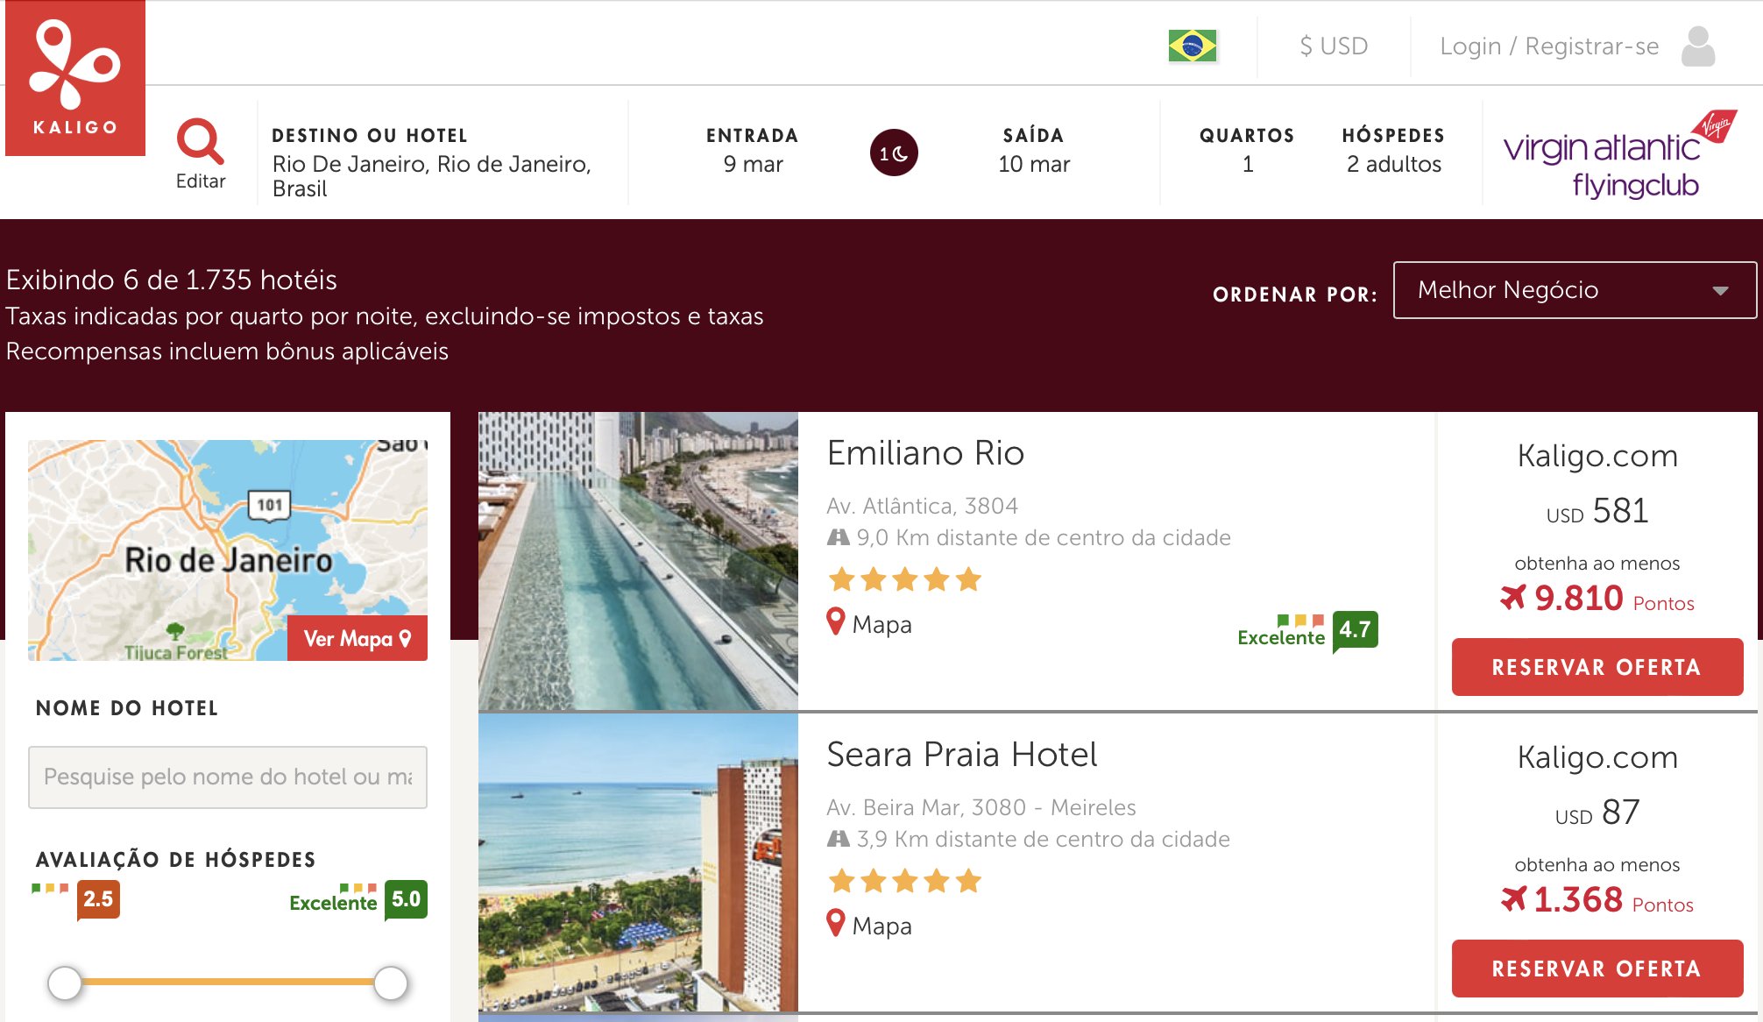Image resolution: width=1763 pixels, height=1022 pixels.
Task: Open the $ USD currency selector
Action: pos(1334,46)
